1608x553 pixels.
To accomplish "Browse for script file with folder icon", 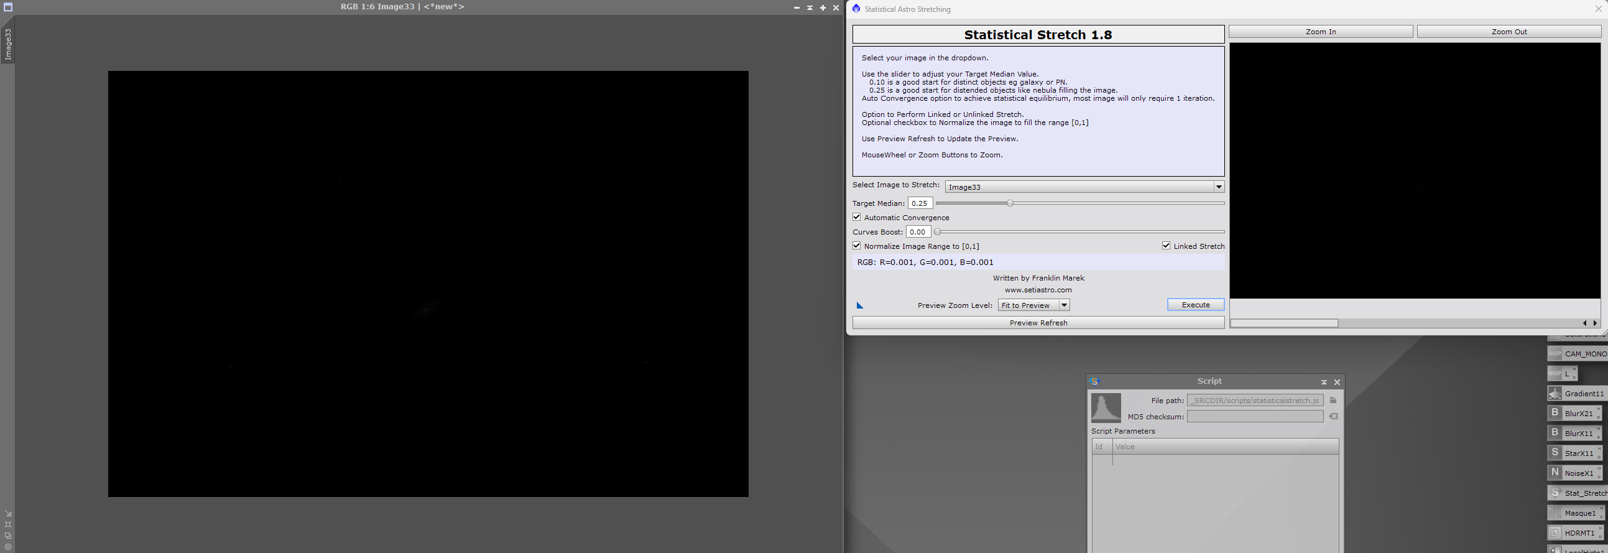I will 1333,400.
